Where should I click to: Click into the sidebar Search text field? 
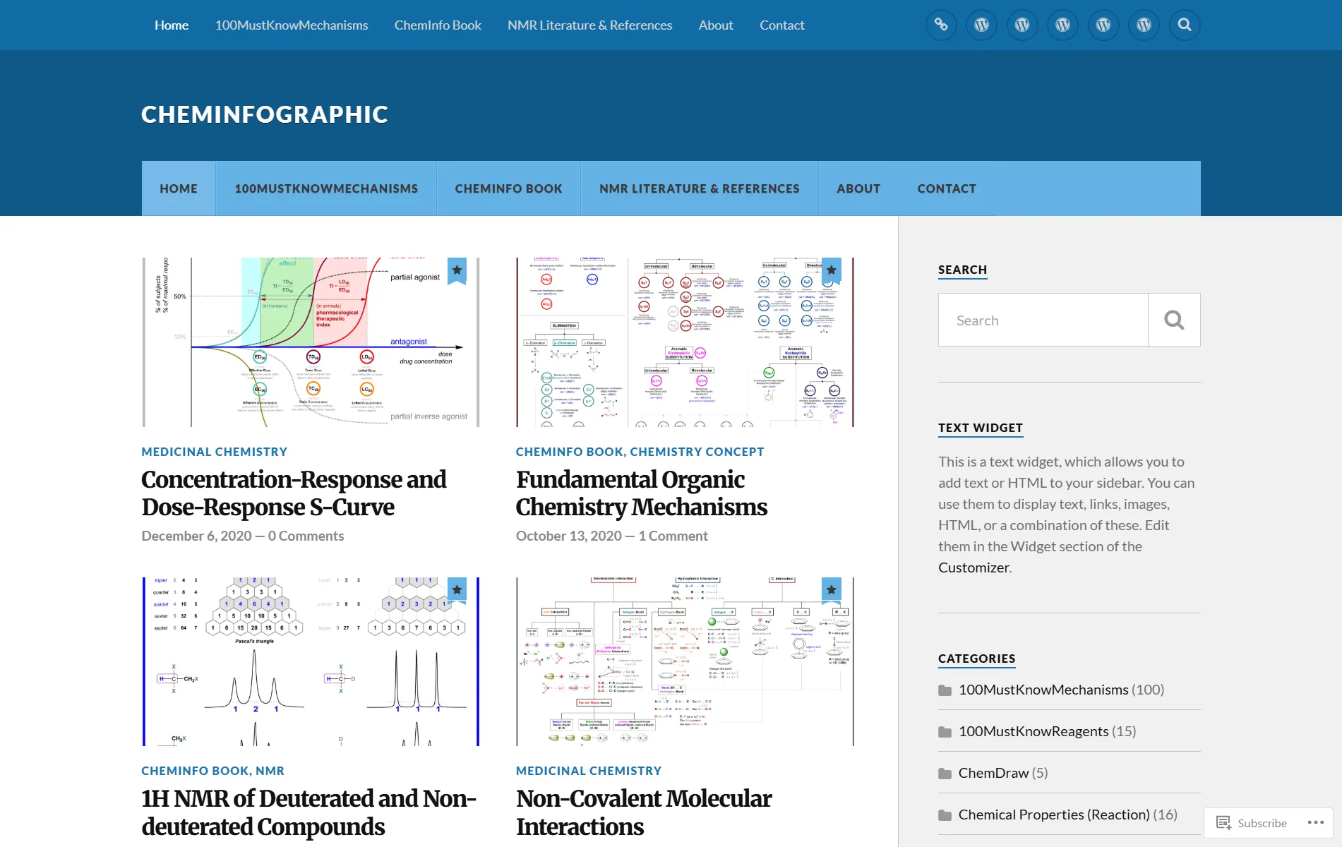1043,320
